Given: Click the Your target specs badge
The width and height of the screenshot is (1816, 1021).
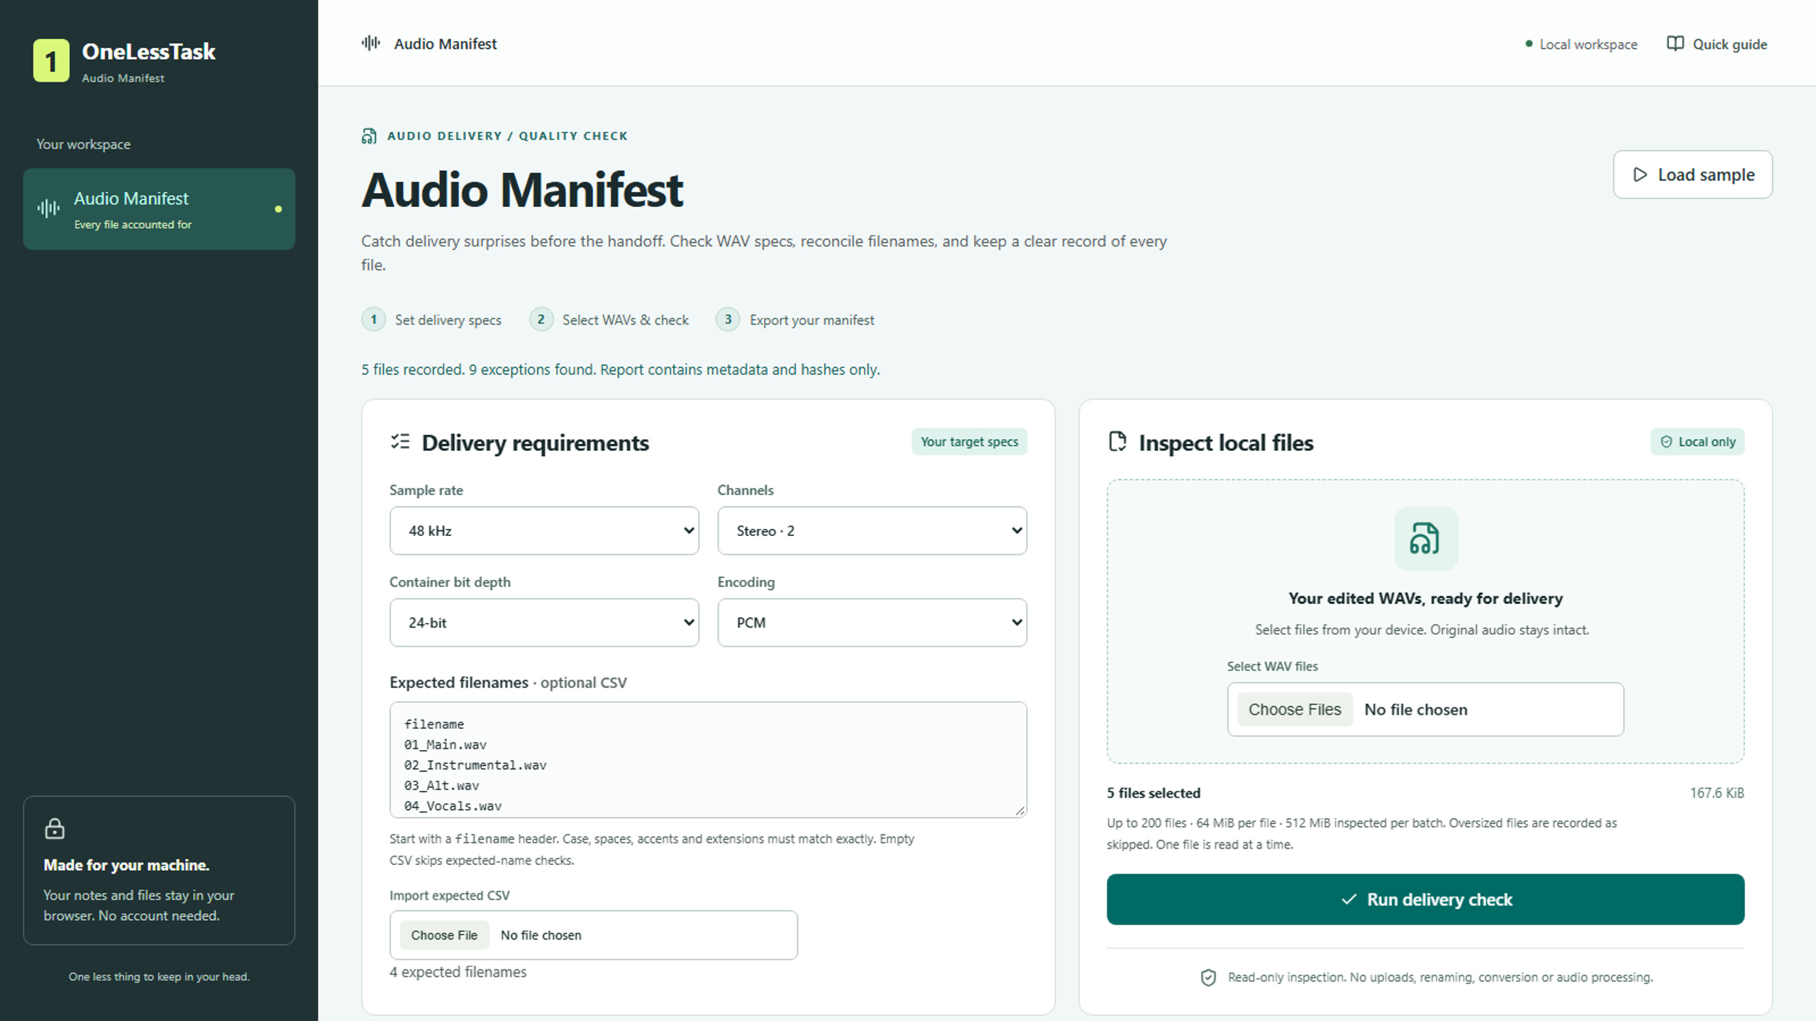Looking at the screenshot, I should click(x=969, y=442).
